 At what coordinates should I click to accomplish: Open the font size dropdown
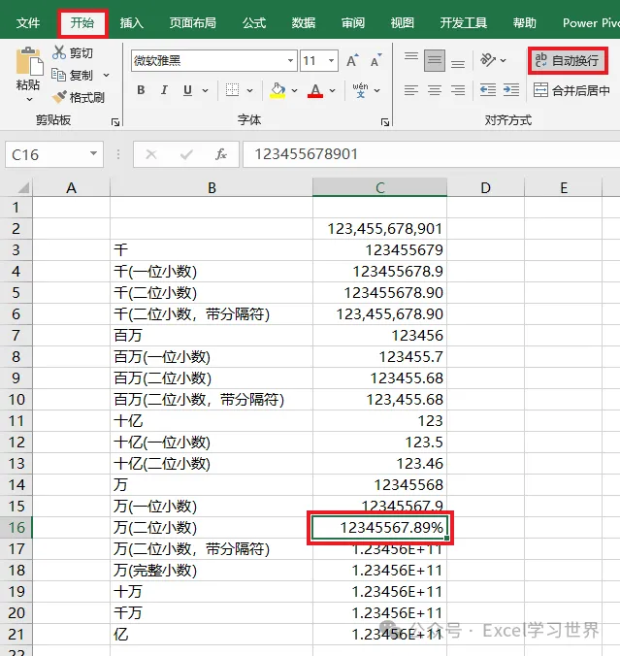pos(331,61)
